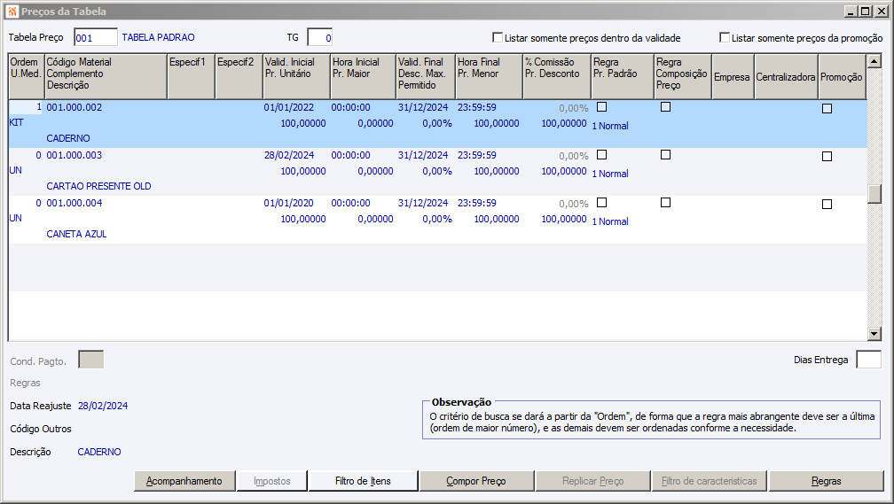
Task: Open the Acompanhamento button
Action: tap(184, 481)
